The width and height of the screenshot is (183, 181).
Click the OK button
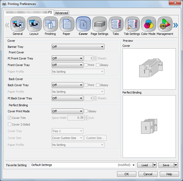(x=127, y=174)
